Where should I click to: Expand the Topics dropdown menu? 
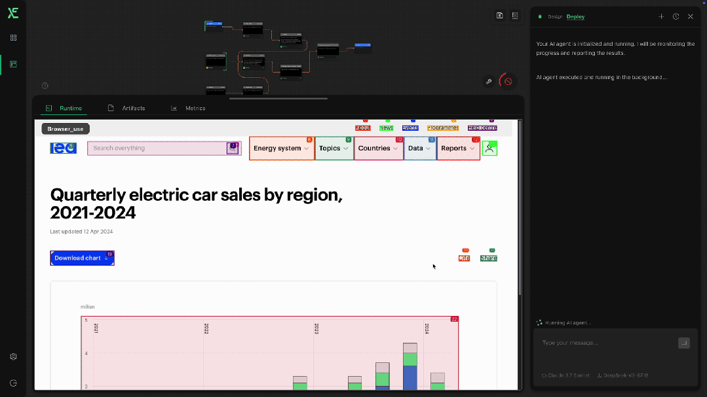tap(334, 148)
